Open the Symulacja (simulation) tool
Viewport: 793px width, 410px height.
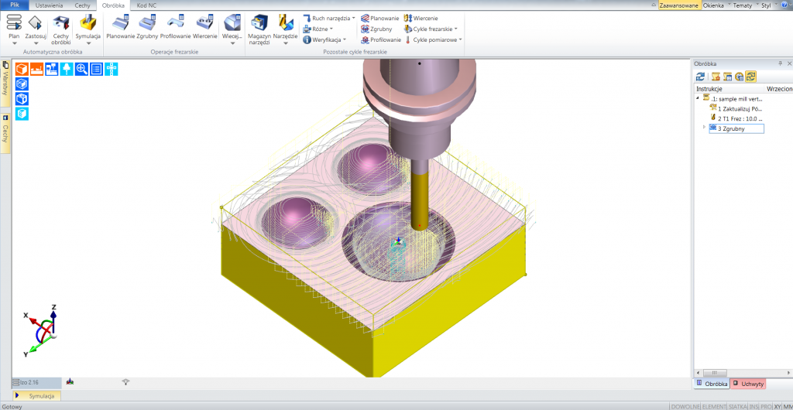[x=88, y=26]
